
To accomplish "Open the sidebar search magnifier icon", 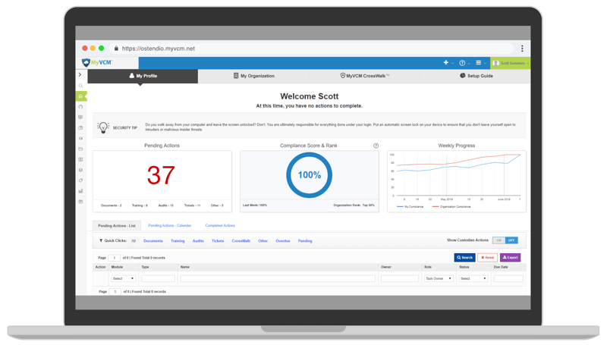I will pyautogui.click(x=80, y=86).
